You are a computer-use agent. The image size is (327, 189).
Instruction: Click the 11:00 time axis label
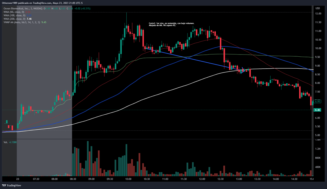[165, 179]
